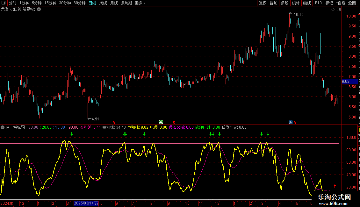Toggle the right panel icon in chart corner

point(339,10)
